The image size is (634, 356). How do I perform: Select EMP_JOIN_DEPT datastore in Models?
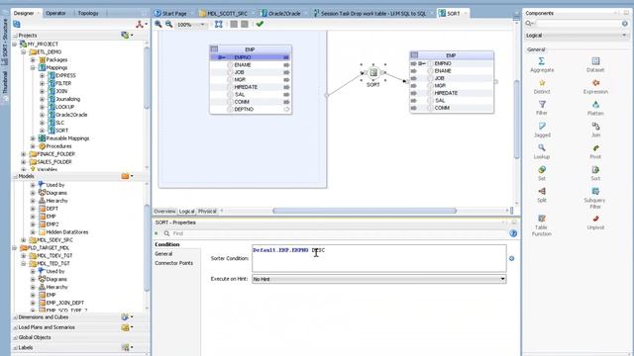click(64, 303)
